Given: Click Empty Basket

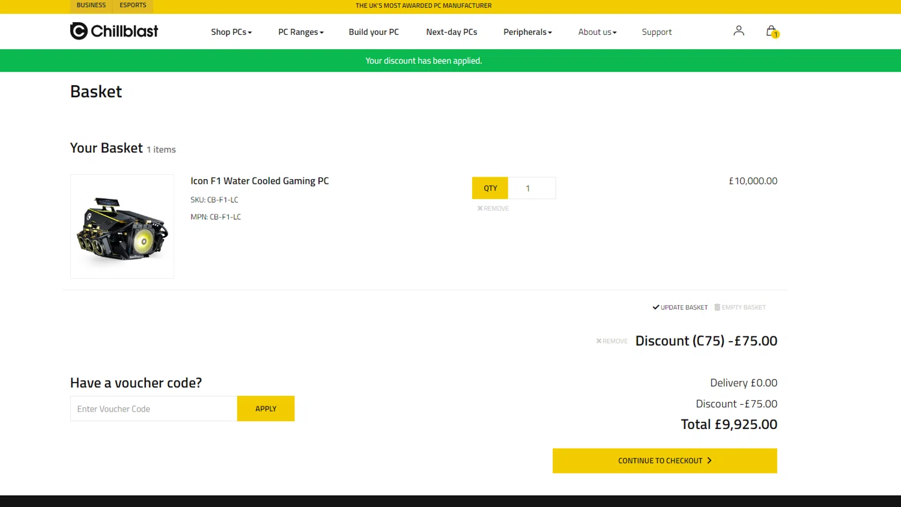Looking at the screenshot, I should pyautogui.click(x=740, y=308).
